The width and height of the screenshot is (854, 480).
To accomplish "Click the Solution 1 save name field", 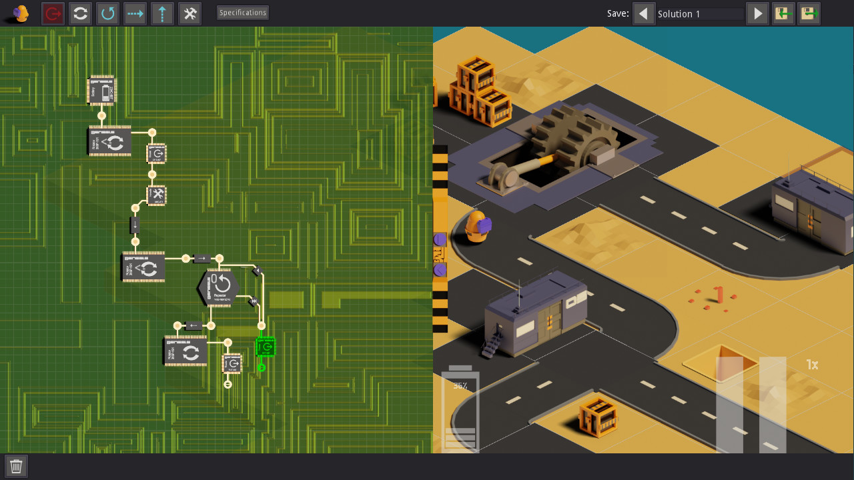I will click(699, 13).
